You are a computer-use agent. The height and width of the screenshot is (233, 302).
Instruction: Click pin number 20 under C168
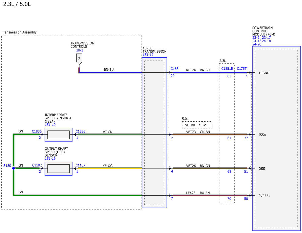coord(172,76)
